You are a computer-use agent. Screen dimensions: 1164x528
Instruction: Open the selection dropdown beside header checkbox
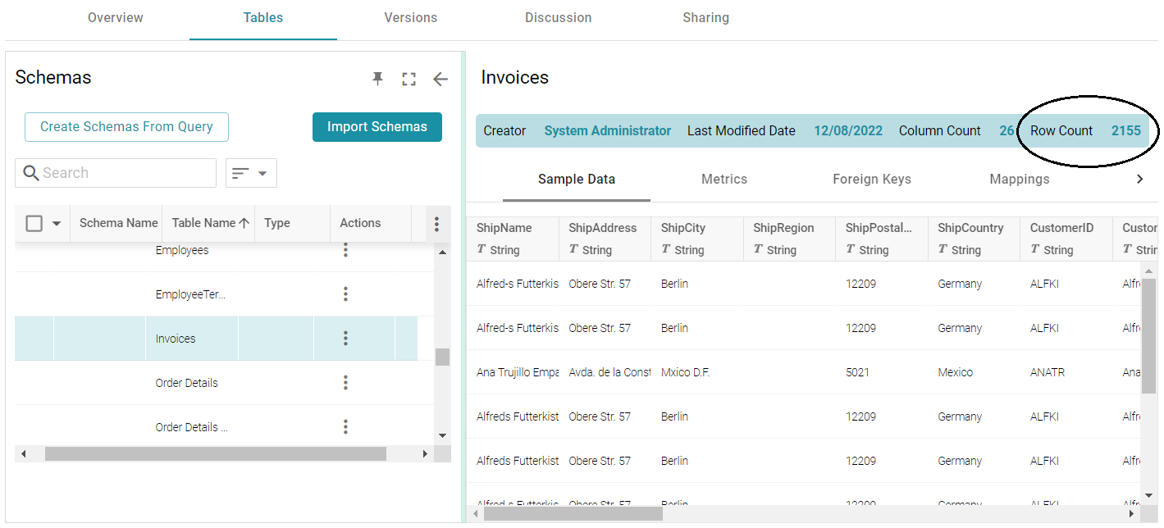coord(57,224)
